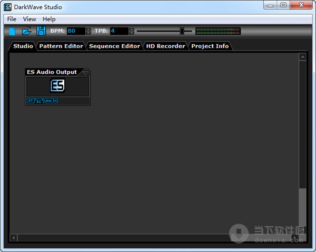Switch to Pattern Editor tab

point(61,46)
